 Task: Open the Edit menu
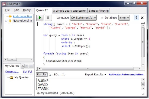(x=16, y=10)
